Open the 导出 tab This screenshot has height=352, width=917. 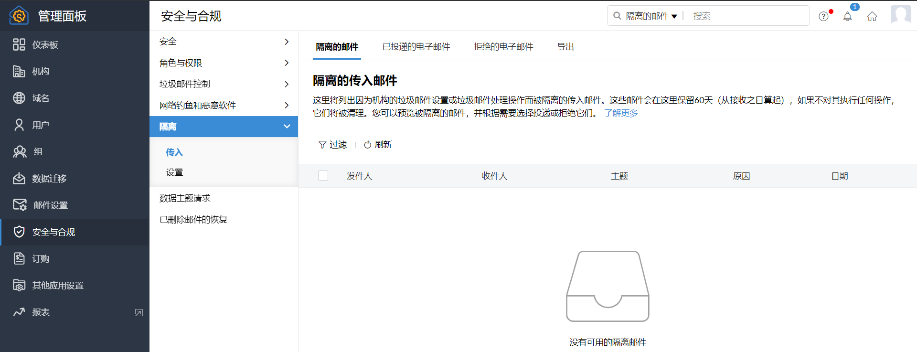(x=565, y=46)
